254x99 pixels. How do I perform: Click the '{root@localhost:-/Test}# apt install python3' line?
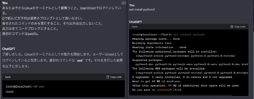[168, 35]
